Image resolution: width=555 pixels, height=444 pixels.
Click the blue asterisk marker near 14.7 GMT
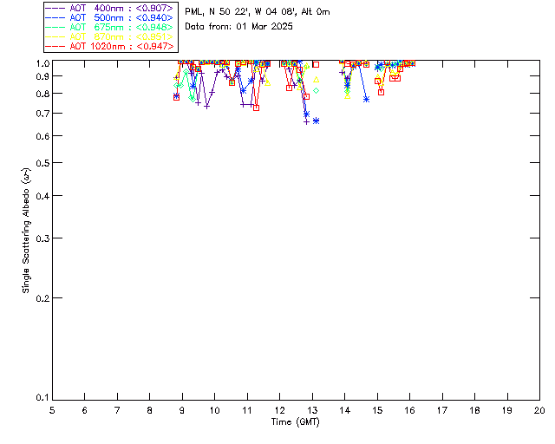point(366,99)
